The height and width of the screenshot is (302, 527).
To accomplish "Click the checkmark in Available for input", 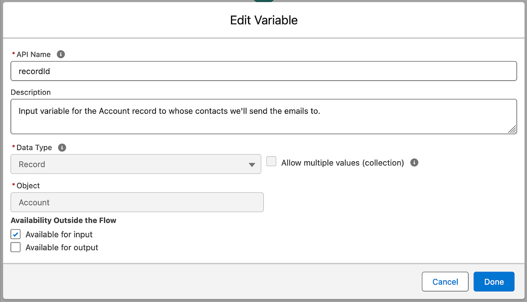I will point(16,234).
